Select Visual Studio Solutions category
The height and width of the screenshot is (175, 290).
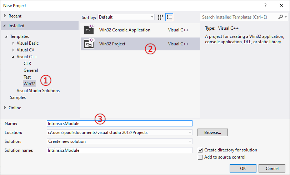(x=38, y=91)
